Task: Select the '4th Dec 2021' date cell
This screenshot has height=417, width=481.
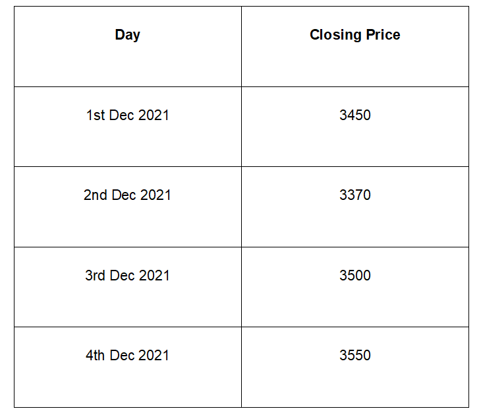Action: click(127, 355)
